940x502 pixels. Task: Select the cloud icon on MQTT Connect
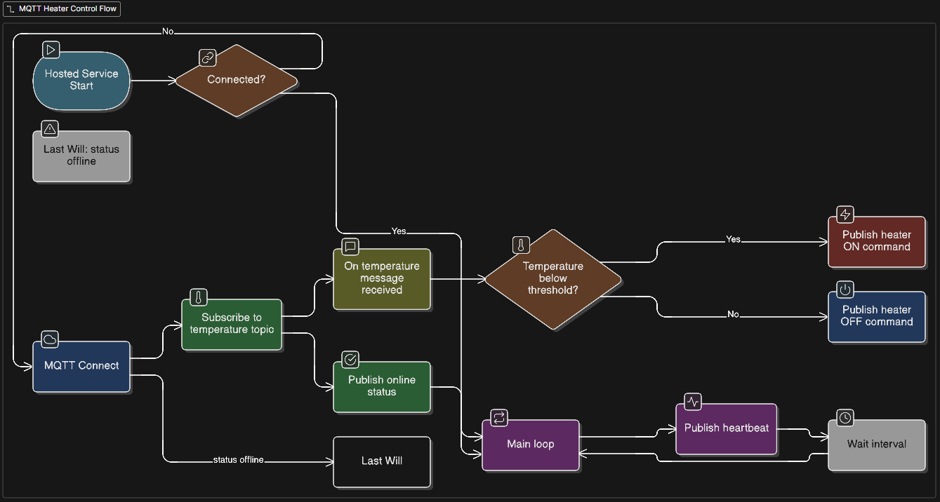tap(50, 339)
